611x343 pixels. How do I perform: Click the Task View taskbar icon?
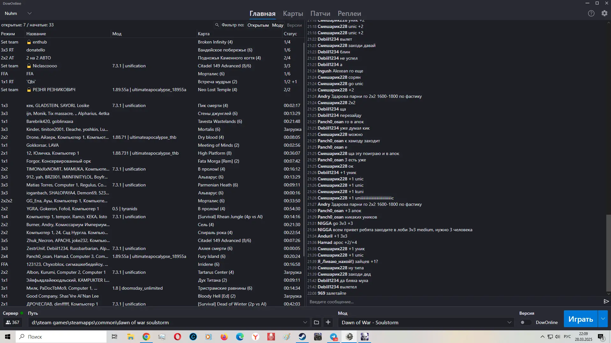[x=115, y=337]
